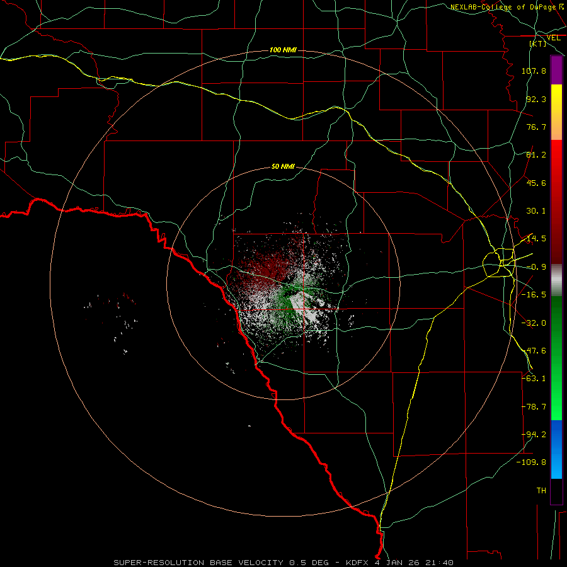Click the 50 NMI range ring label
The width and height of the screenshot is (567, 567).
coord(283,166)
